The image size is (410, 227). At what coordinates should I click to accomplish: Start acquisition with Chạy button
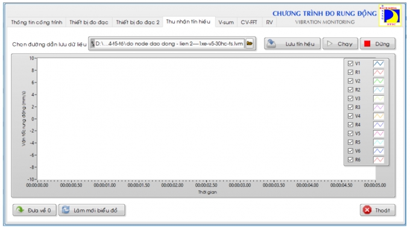tap(340, 43)
